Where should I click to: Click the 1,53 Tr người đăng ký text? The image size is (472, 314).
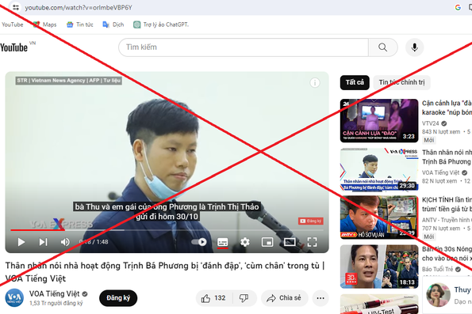click(x=56, y=303)
